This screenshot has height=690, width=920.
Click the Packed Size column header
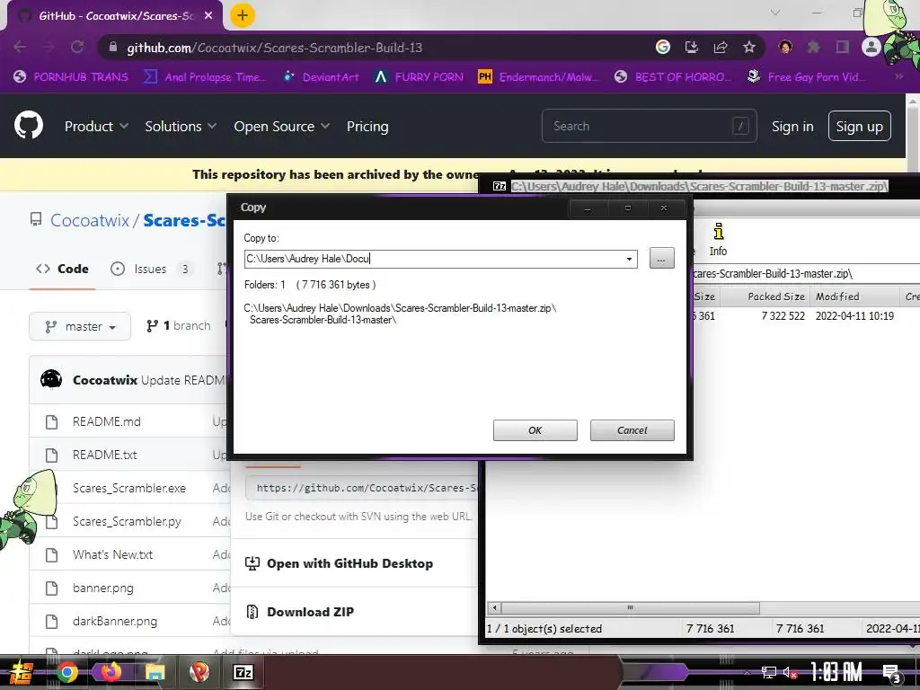click(765, 296)
